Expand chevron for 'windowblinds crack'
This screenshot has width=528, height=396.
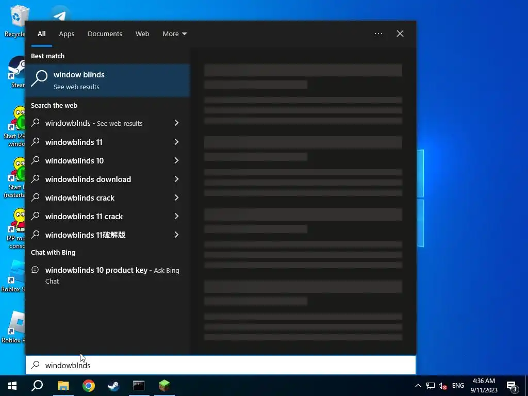coord(176,197)
